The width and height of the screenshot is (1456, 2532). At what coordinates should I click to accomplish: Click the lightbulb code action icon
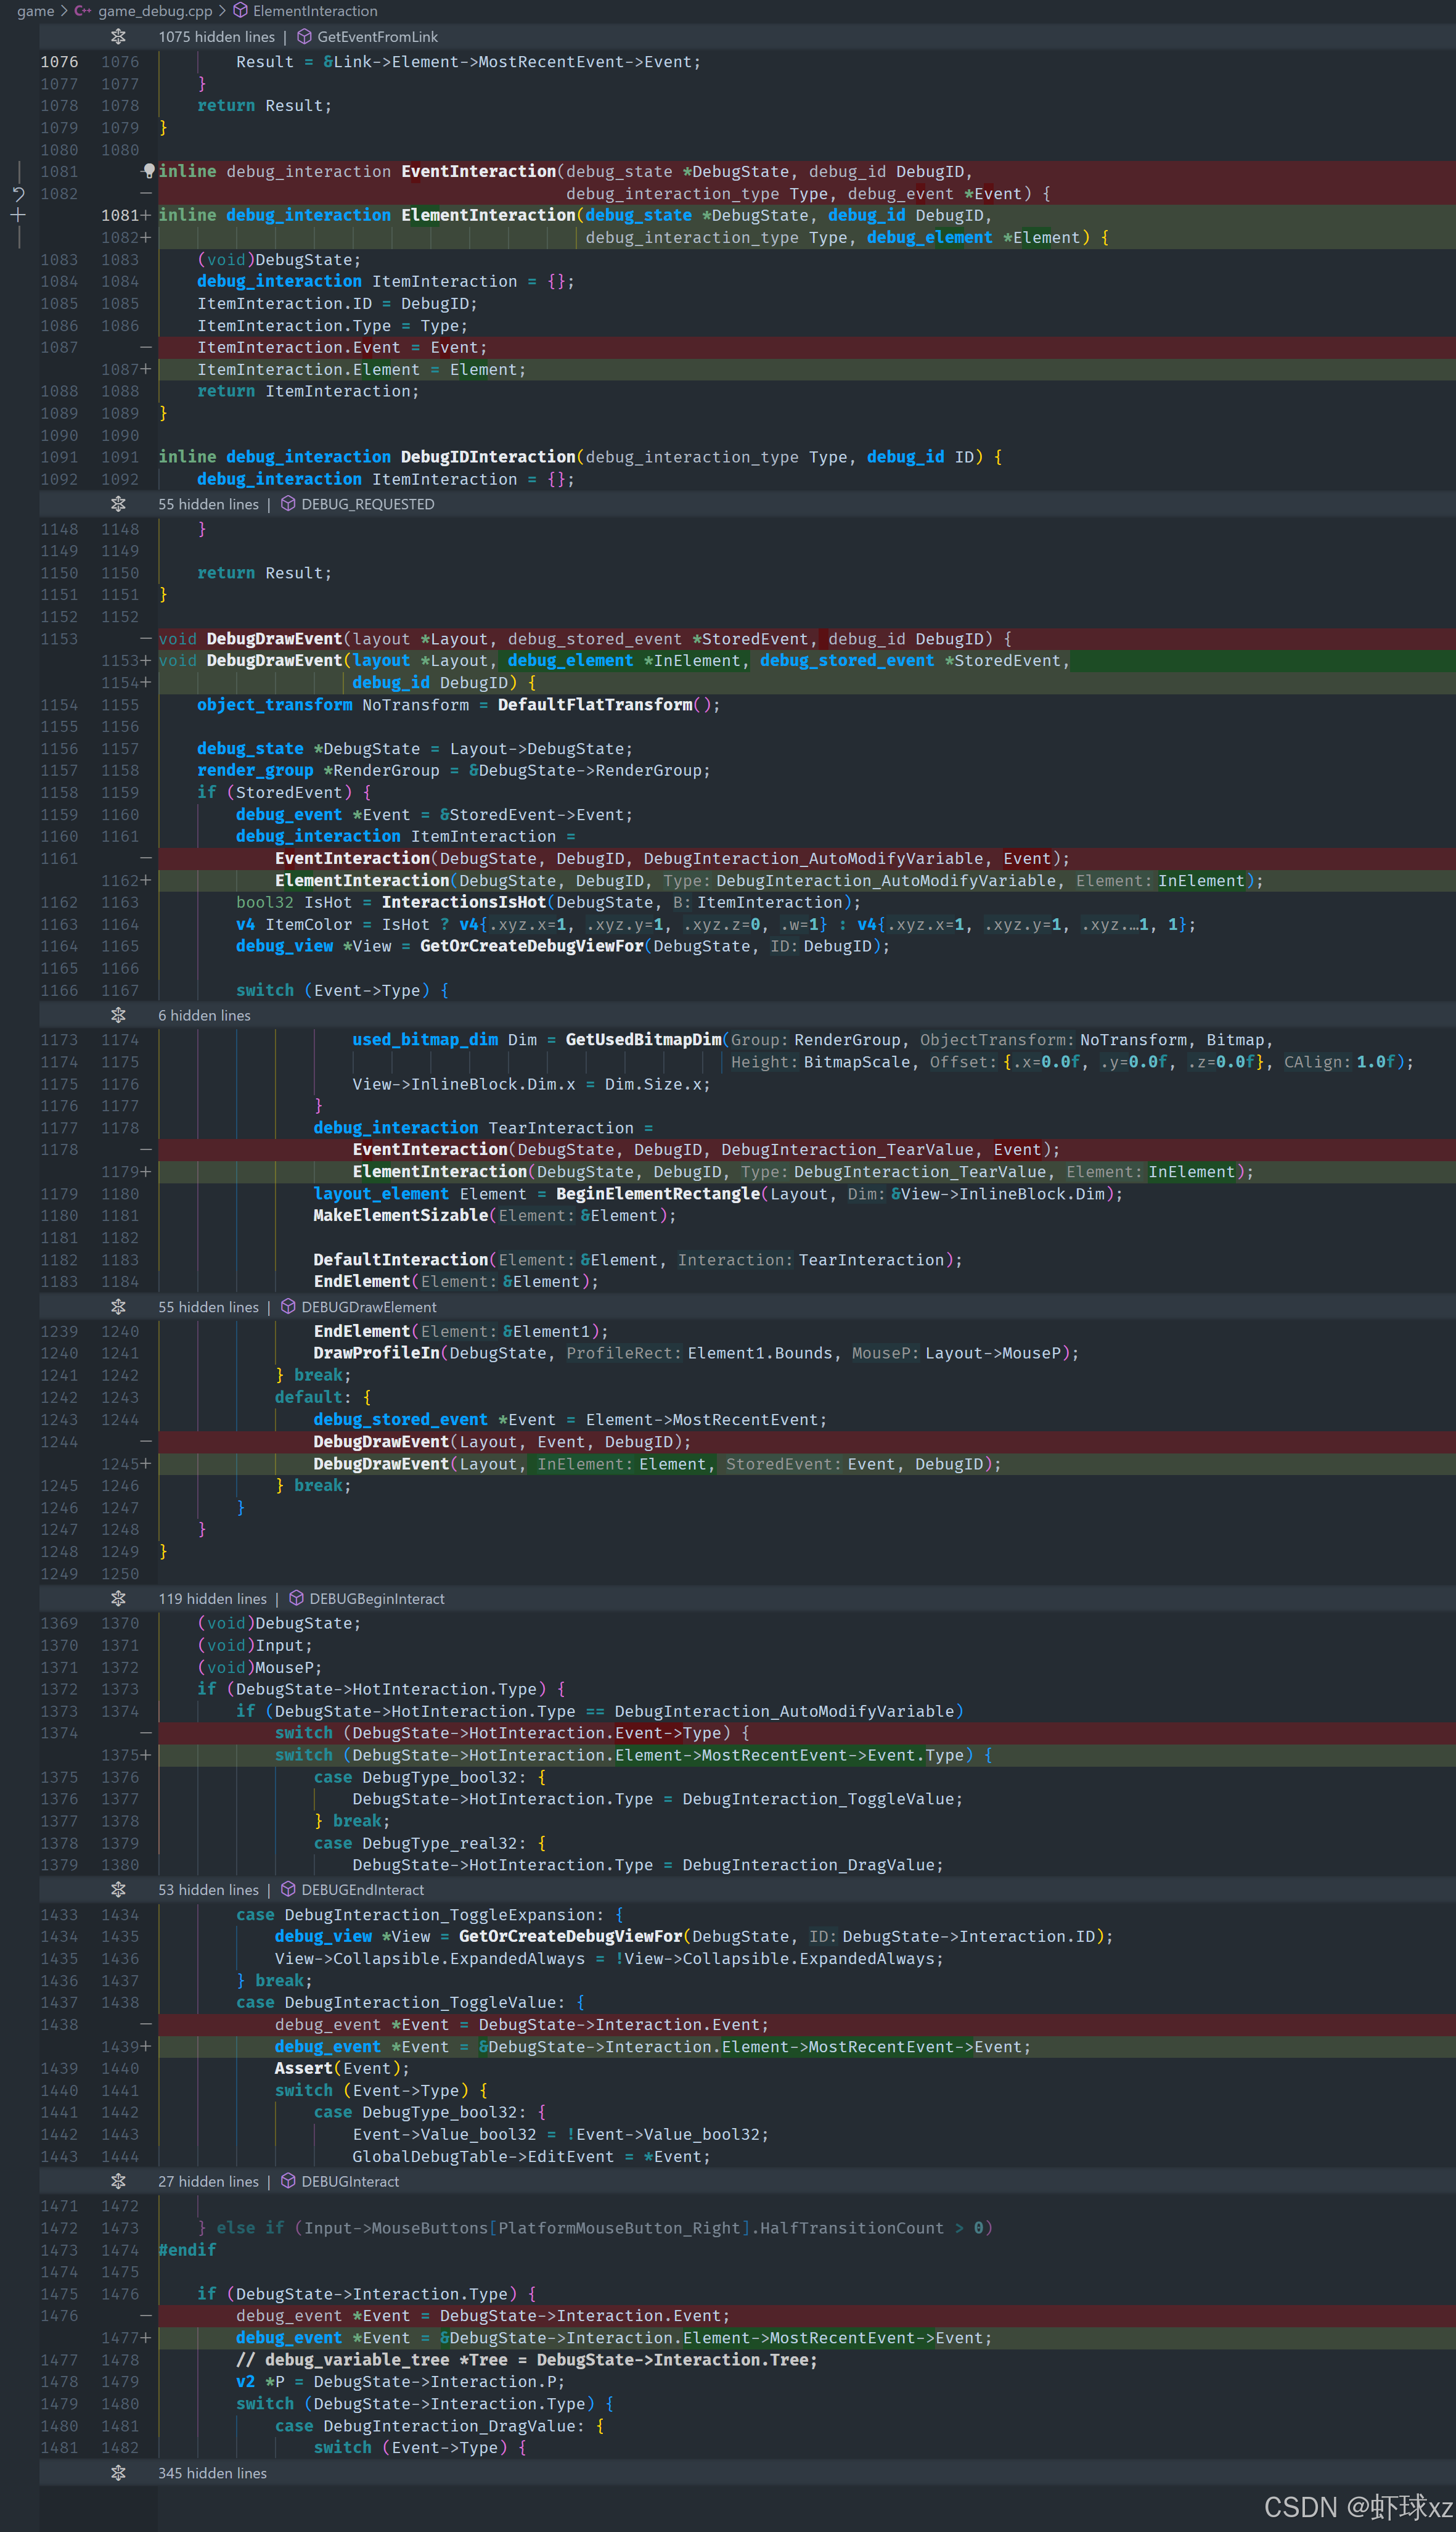pyautogui.click(x=149, y=171)
